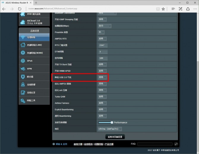
Task: Select the 防火墙 firewall menu item
Action: pyautogui.click(x=34, y=77)
